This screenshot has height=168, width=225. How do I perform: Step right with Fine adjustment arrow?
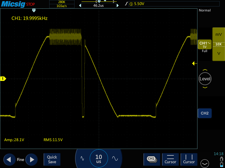pyautogui.click(x=31, y=160)
